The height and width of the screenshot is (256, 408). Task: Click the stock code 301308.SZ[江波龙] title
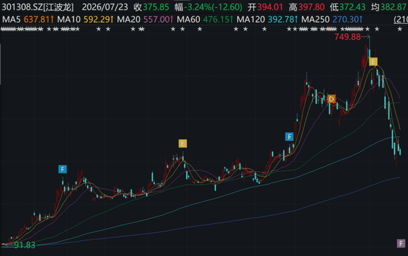click(x=37, y=7)
